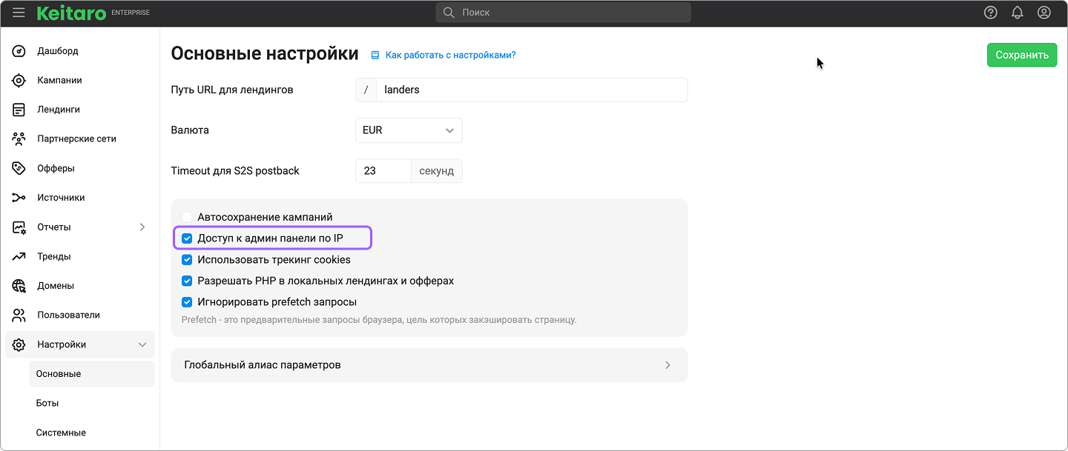Enable the Автосохранение кампаний checkbox
This screenshot has height=451, width=1068.
point(187,217)
